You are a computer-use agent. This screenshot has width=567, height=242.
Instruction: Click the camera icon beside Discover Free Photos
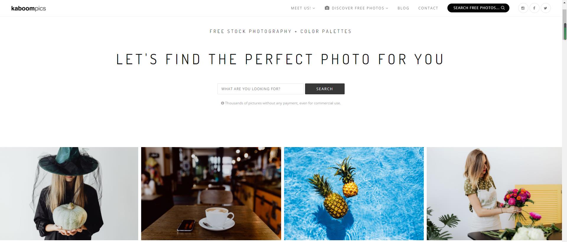pos(327,8)
